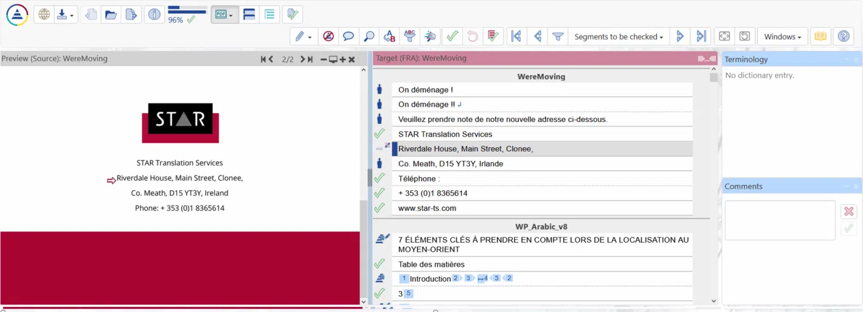Go to next page in Preview pane
Screen dimensions: 863x312
(x=303, y=59)
